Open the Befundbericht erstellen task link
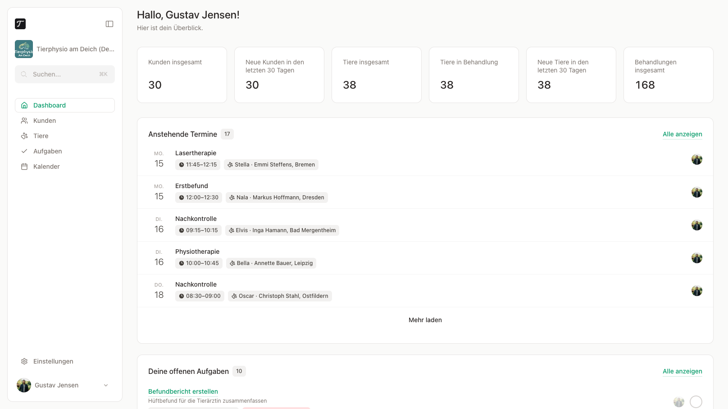Screen dimensions: 728x409 183,391
